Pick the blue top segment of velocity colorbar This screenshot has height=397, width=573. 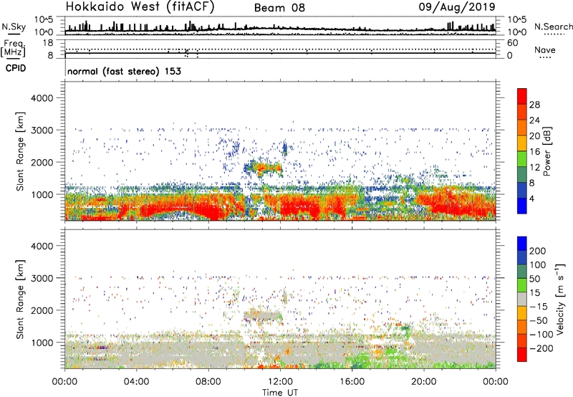522,244
